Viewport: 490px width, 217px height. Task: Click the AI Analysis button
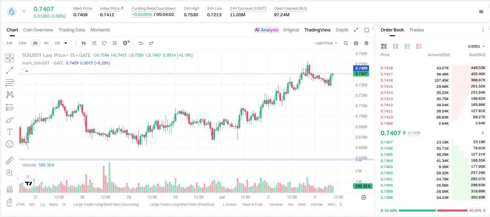(267, 30)
